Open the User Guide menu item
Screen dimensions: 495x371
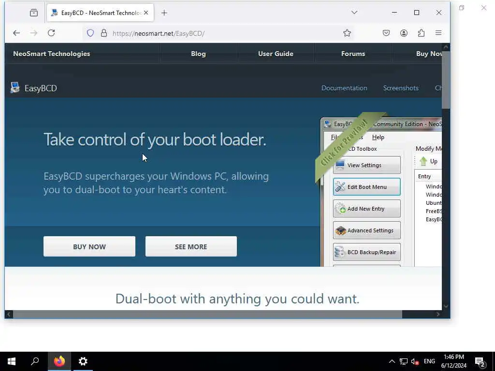click(276, 54)
